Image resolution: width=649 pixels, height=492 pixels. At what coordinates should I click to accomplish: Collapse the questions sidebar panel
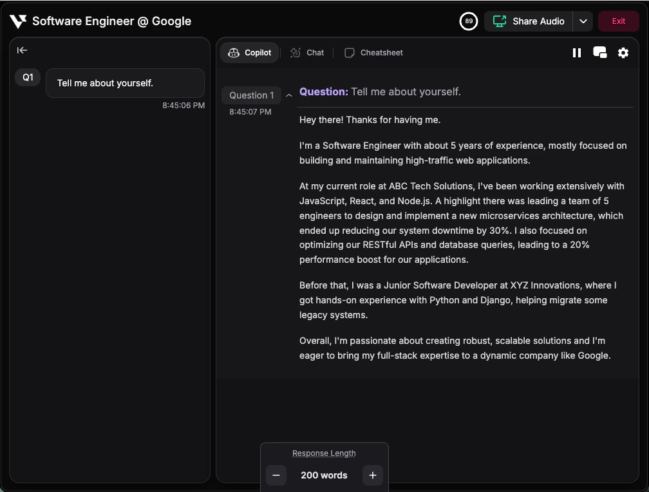(x=23, y=50)
